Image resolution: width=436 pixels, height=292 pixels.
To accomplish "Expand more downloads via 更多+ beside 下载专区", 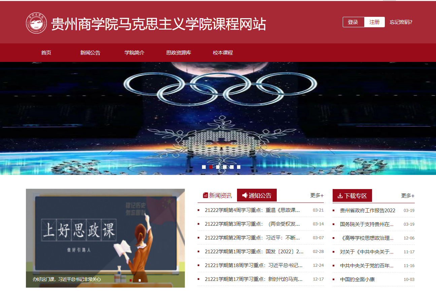I will click(x=407, y=196).
